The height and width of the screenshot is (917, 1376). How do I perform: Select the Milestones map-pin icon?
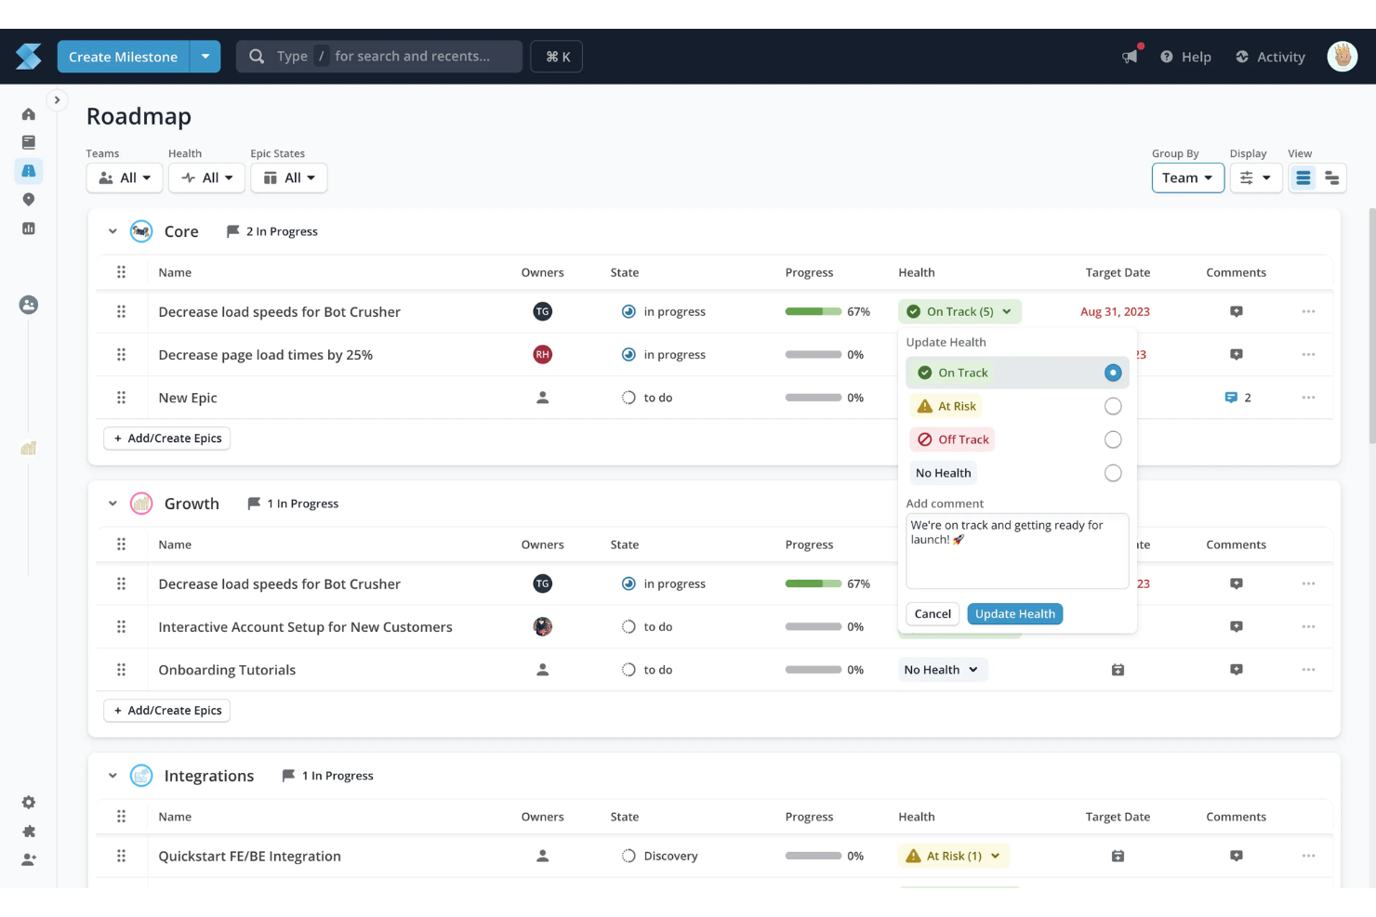coord(29,199)
